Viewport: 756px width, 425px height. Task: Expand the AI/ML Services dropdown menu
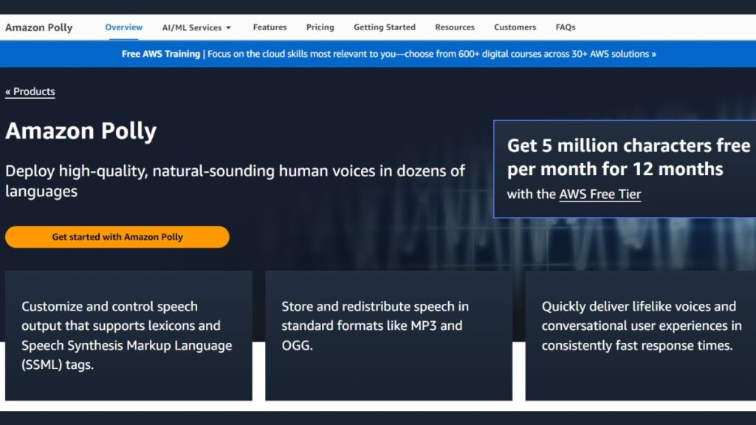coord(196,27)
